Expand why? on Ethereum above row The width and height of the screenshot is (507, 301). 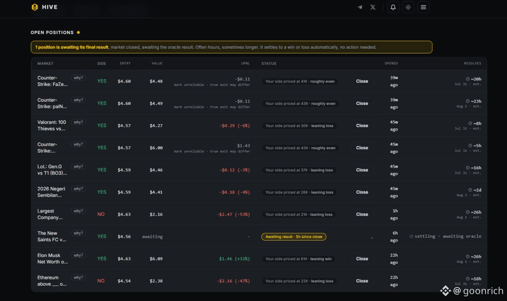(78, 277)
